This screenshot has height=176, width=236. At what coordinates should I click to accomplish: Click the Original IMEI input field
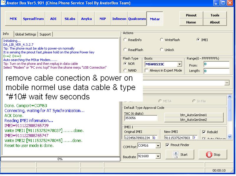(x=138, y=138)
